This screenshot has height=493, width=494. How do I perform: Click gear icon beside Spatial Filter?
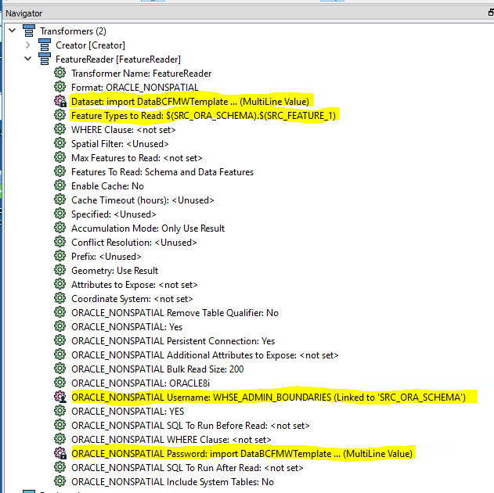click(x=59, y=143)
